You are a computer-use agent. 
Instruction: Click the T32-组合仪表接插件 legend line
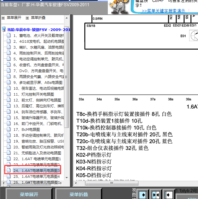(112, 148)
